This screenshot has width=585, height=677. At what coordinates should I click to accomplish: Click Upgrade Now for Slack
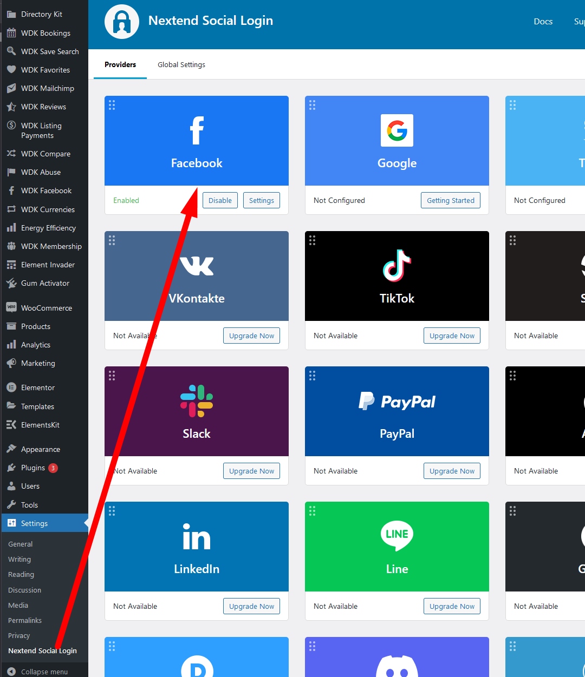click(x=252, y=471)
